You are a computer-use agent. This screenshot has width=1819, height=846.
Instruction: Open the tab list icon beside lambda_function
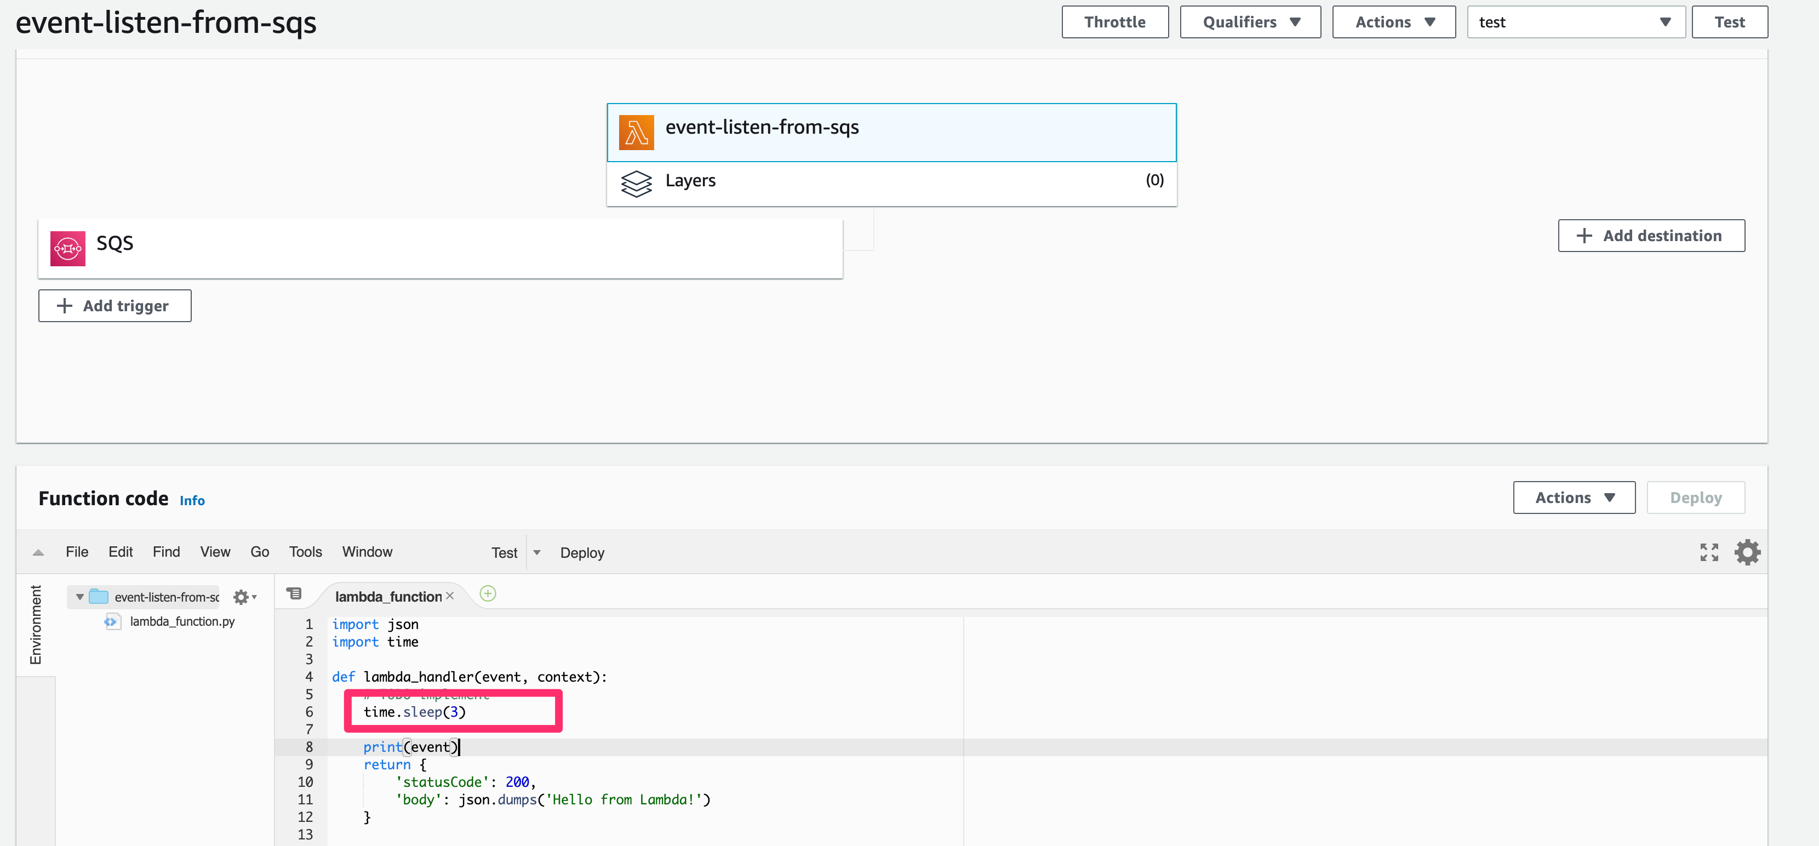point(294,593)
